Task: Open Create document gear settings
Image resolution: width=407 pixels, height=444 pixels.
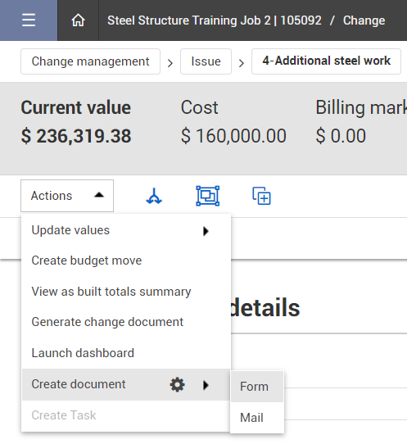Action: click(177, 384)
